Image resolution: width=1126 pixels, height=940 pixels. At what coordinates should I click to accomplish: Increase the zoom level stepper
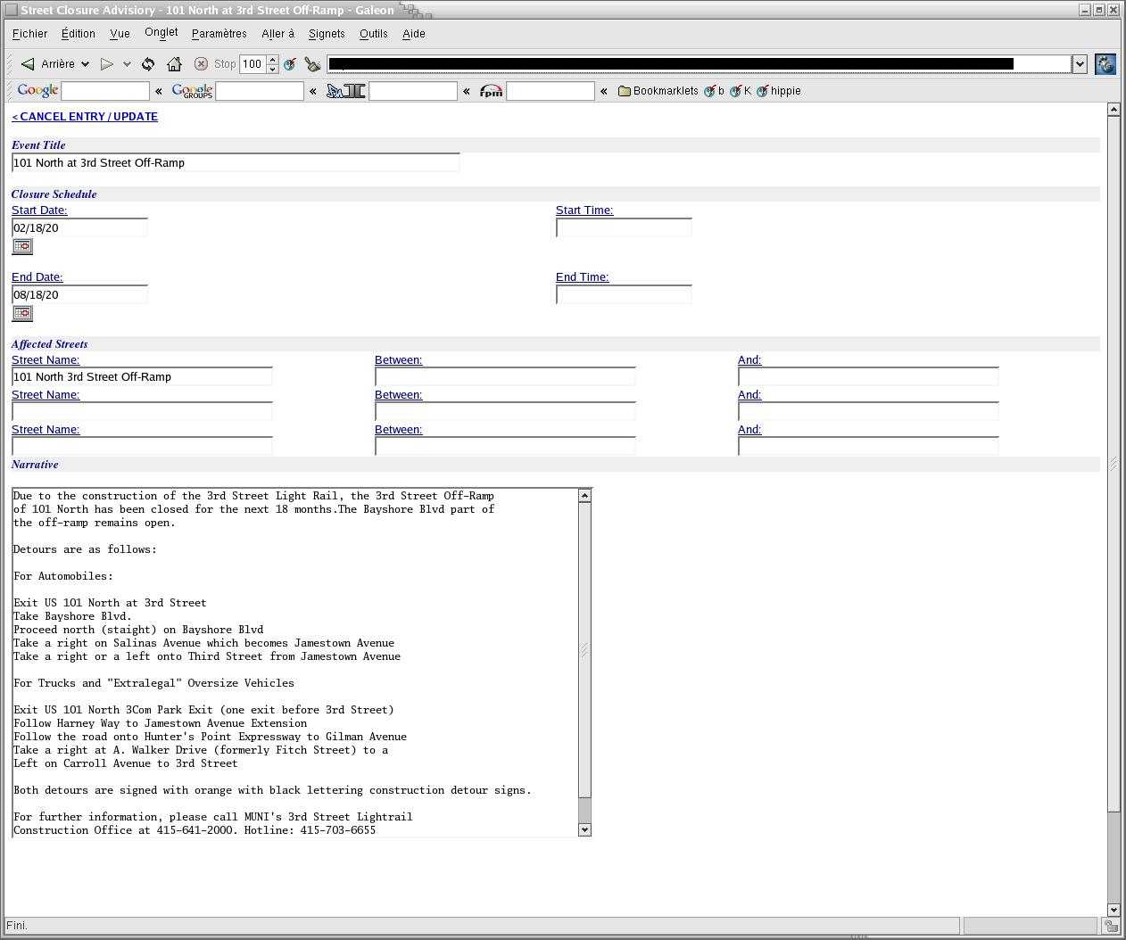pyautogui.click(x=272, y=60)
